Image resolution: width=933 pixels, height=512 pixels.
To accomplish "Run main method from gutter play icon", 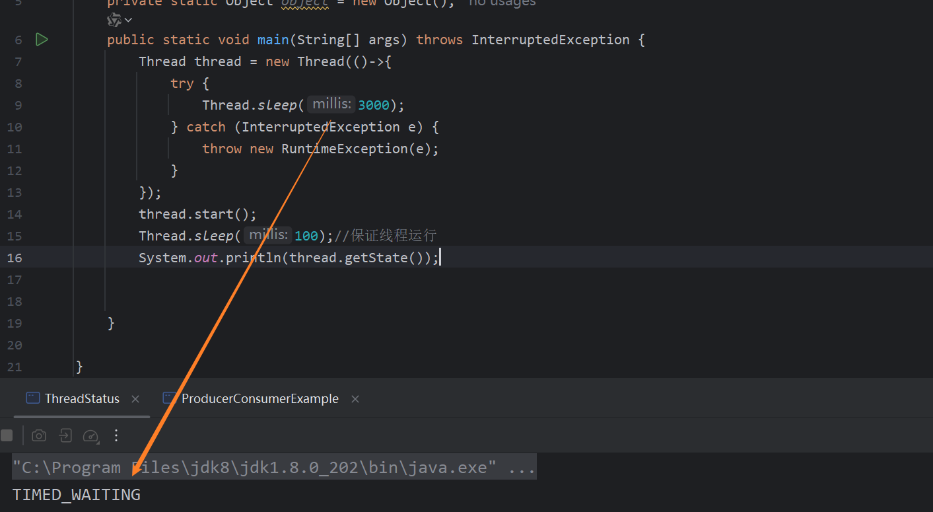I will point(42,40).
